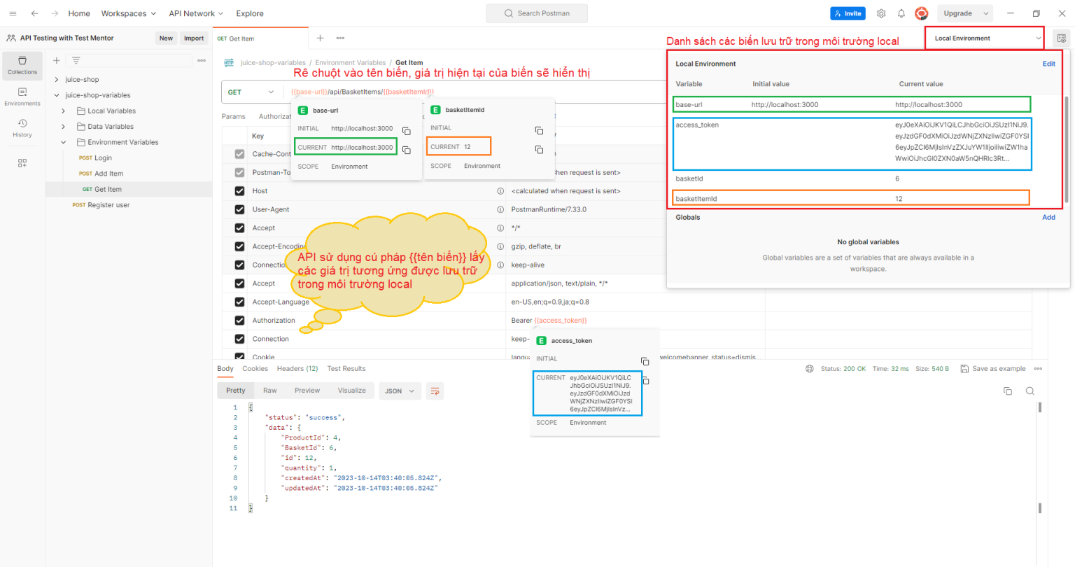The image size is (1075, 567).
Task: Copy the access_token initial value
Action: [645, 361]
